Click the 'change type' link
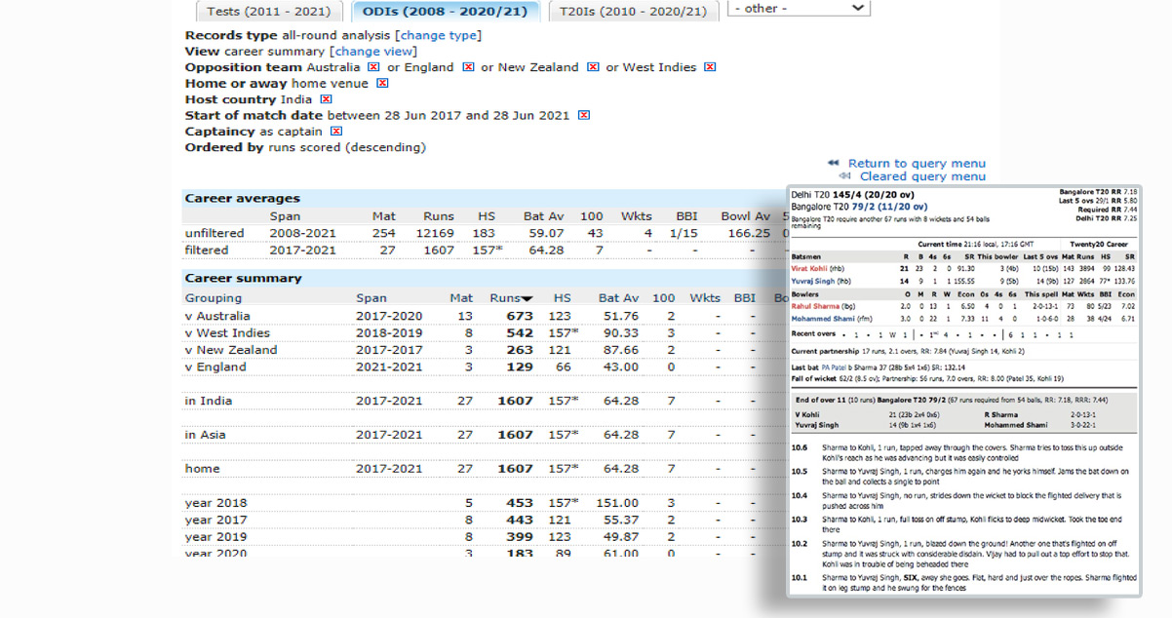The image size is (1172, 618). point(438,35)
